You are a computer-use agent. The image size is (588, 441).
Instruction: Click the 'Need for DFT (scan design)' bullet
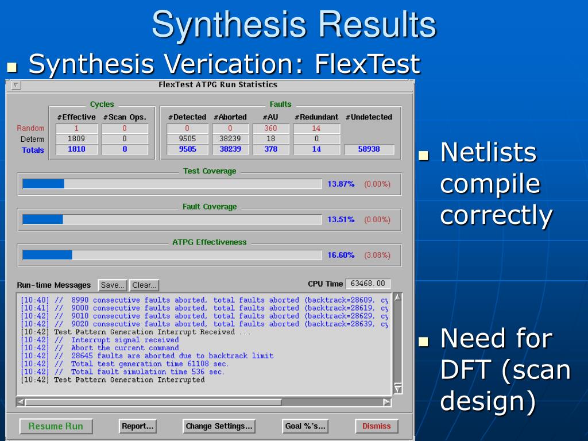[x=505, y=370]
